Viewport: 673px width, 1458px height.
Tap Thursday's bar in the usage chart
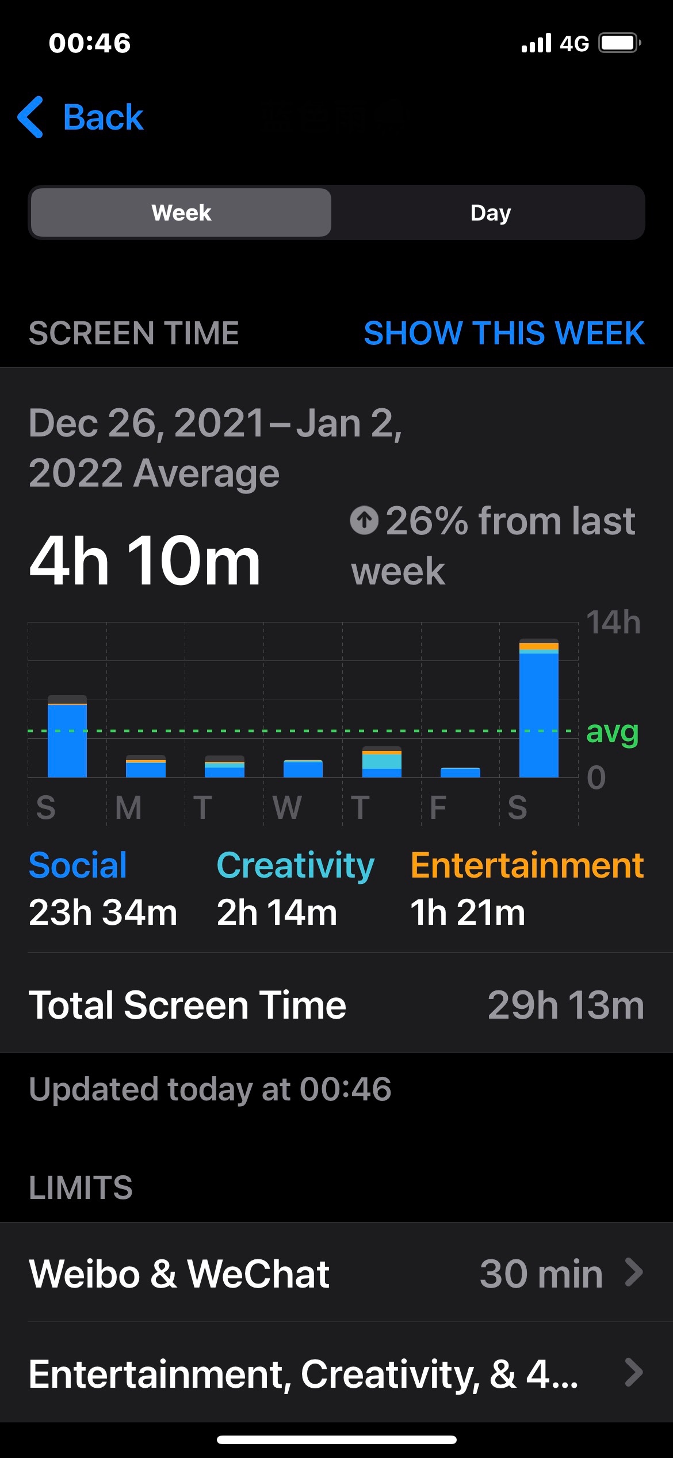(381, 762)
